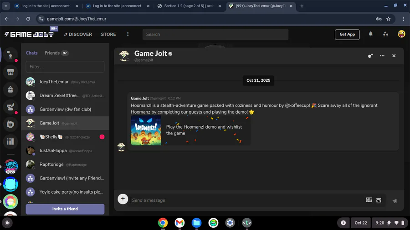Click the Hoomanz! game thumbnail
This screenshot has width=410, height=230.
(x=146, y=130)
